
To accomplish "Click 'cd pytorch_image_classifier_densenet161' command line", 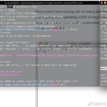I will point(28,26).
